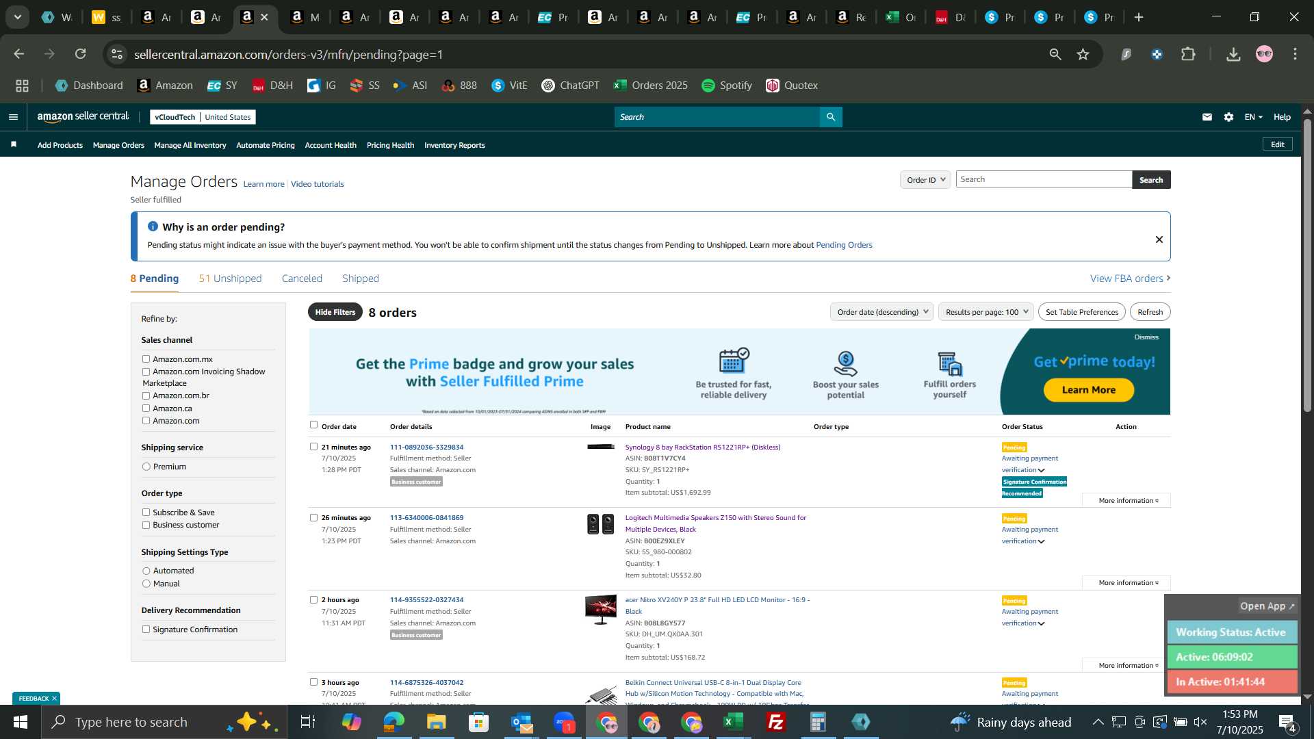Screen dimensions: 1314x739
Task: Check the Amazon.com.br sales channel filter
Action: 146,396
